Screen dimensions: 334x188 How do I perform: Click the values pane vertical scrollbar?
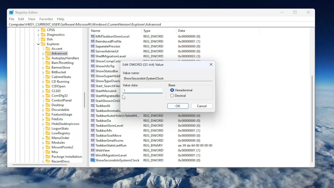click(x=312, y=119)
